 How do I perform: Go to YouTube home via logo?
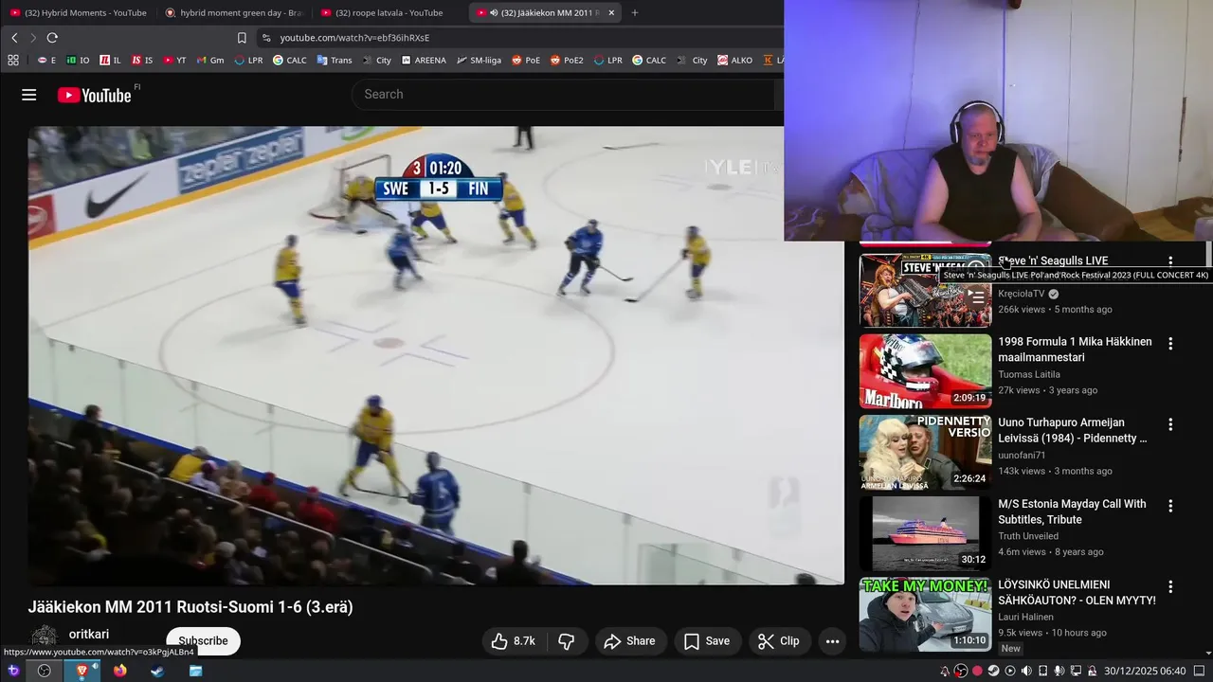coord(95,95)
